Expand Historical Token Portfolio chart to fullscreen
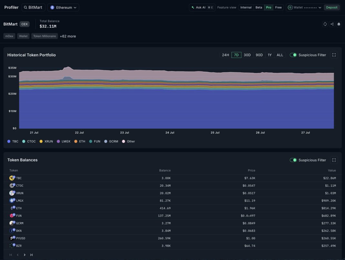This screenshot has height=260, width=345. pos(334,55)
